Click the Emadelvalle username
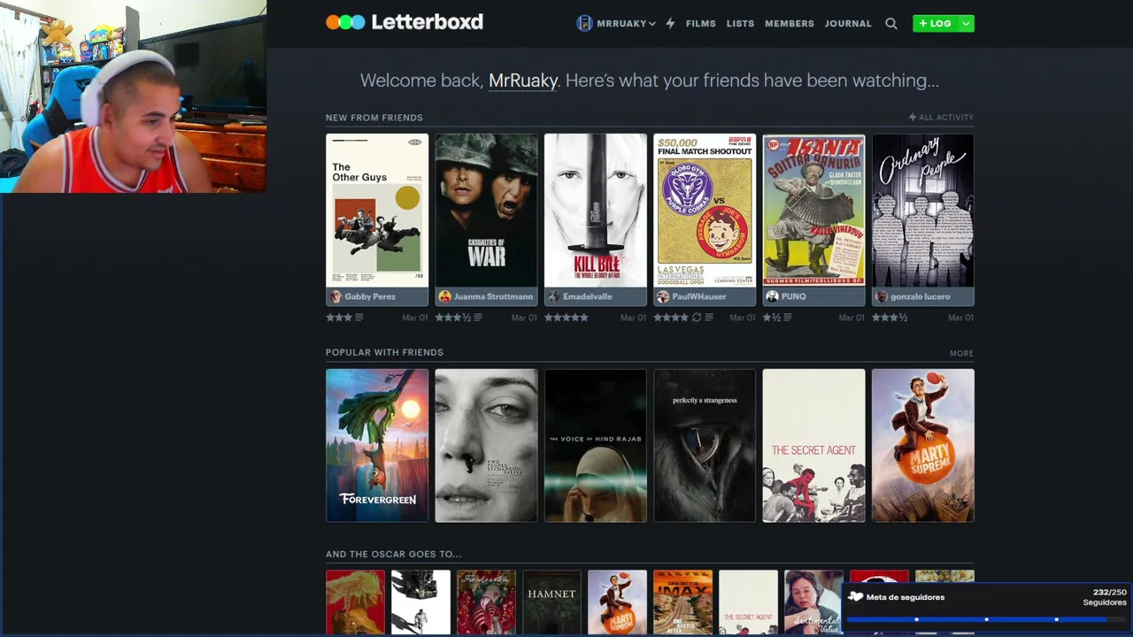1133x637 pixels. coord(588,296)
